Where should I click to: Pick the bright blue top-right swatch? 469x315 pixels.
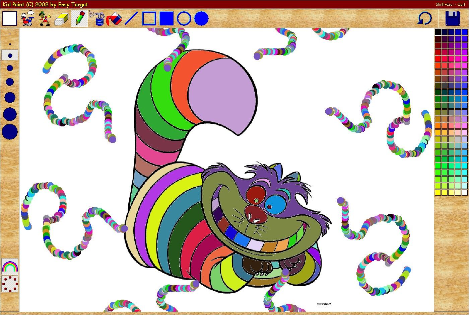tap(464, 32)
